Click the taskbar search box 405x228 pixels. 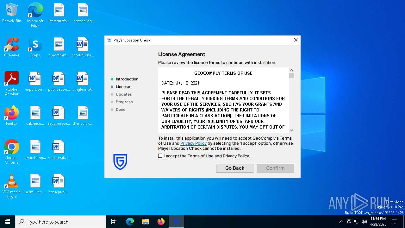pos(61,222)
